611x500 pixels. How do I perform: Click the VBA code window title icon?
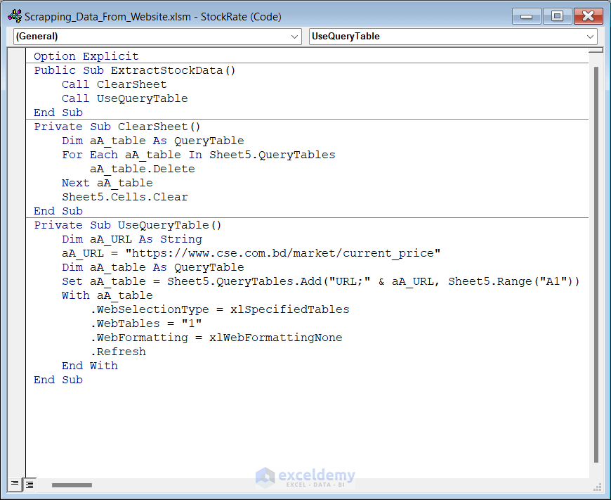[x=15, y=16]
